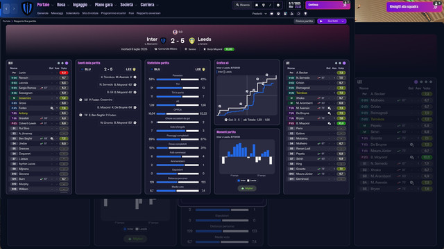The height and width of the screenshot is (249, 444).
Task: Click magnifier icon in De Bruyne row, LEE panel
Action: pos(330,113)
